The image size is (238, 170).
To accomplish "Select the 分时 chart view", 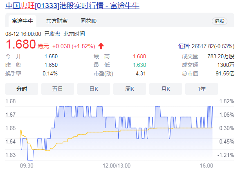I will pos(22,89).
